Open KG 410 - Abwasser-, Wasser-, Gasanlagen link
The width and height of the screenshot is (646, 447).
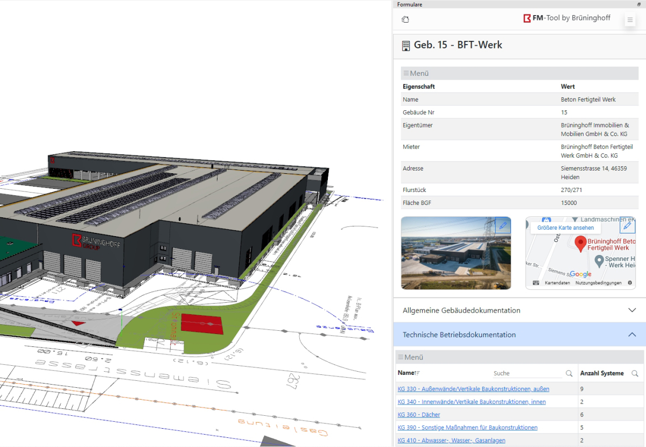pyautogui.click(x=451, y=441)
